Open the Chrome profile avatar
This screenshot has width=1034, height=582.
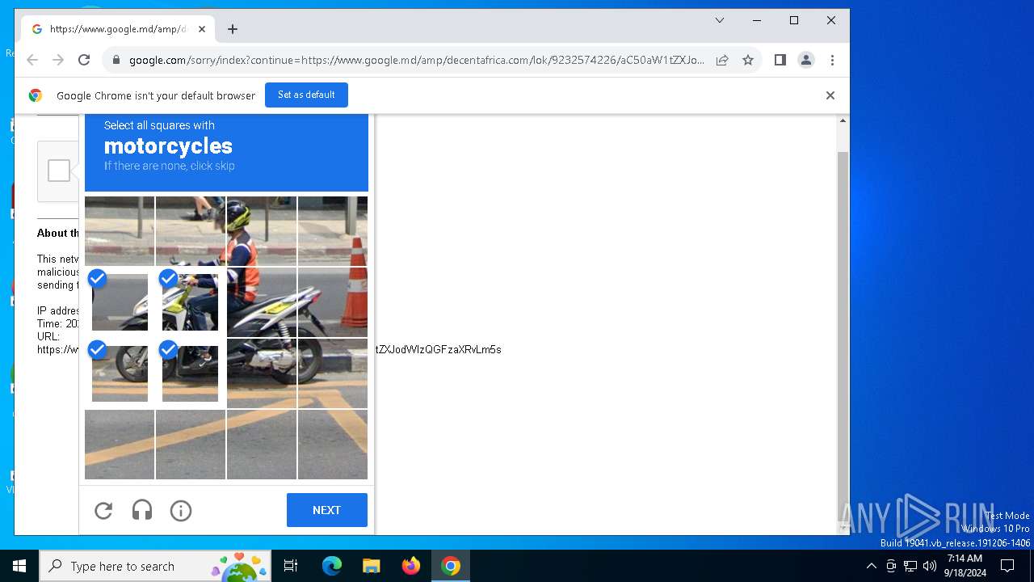[806, 60]
